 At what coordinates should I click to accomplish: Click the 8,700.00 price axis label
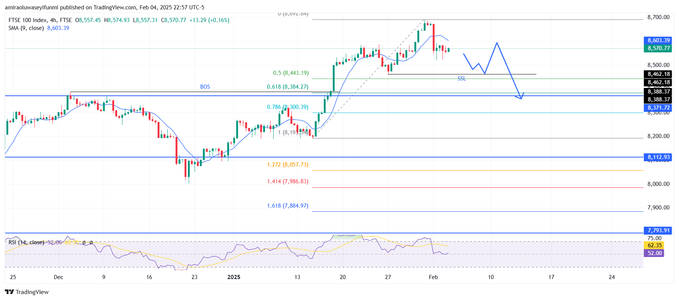(x=658, y=17)
